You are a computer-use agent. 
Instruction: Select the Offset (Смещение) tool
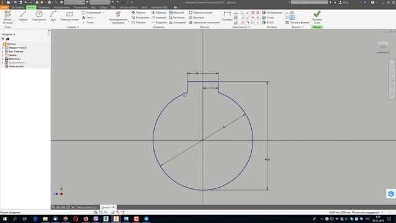click(x=178, y=22)
